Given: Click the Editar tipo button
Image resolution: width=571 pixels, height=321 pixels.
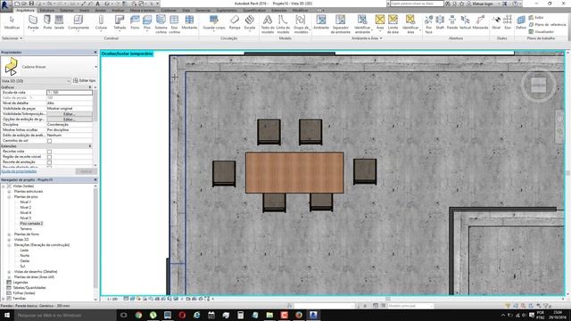Looking at the screenshot, I should (x=84, y=80).
